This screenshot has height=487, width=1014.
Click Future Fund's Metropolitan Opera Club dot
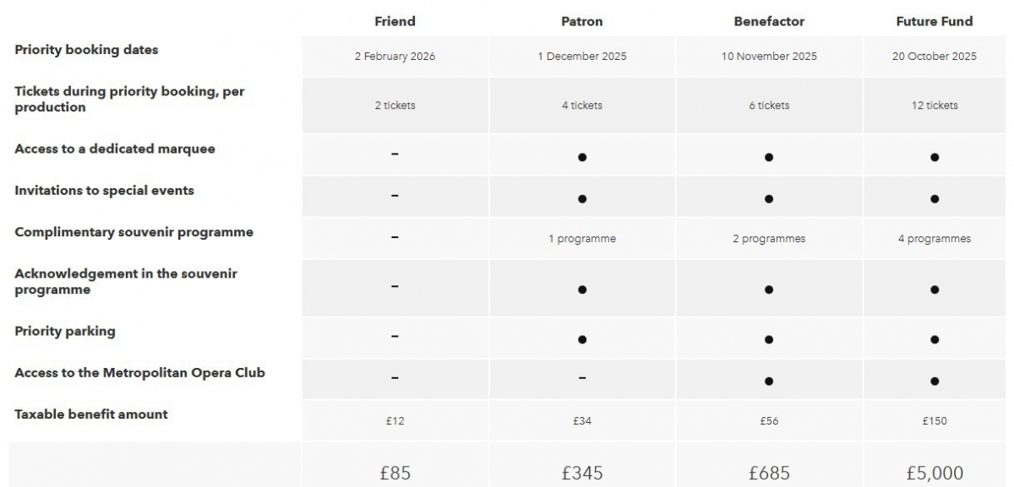point(935,381)
